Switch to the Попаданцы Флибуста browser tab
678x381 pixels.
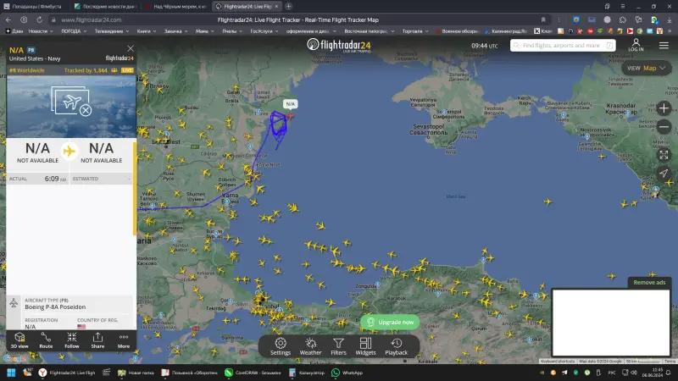click(x=35, y=7)
